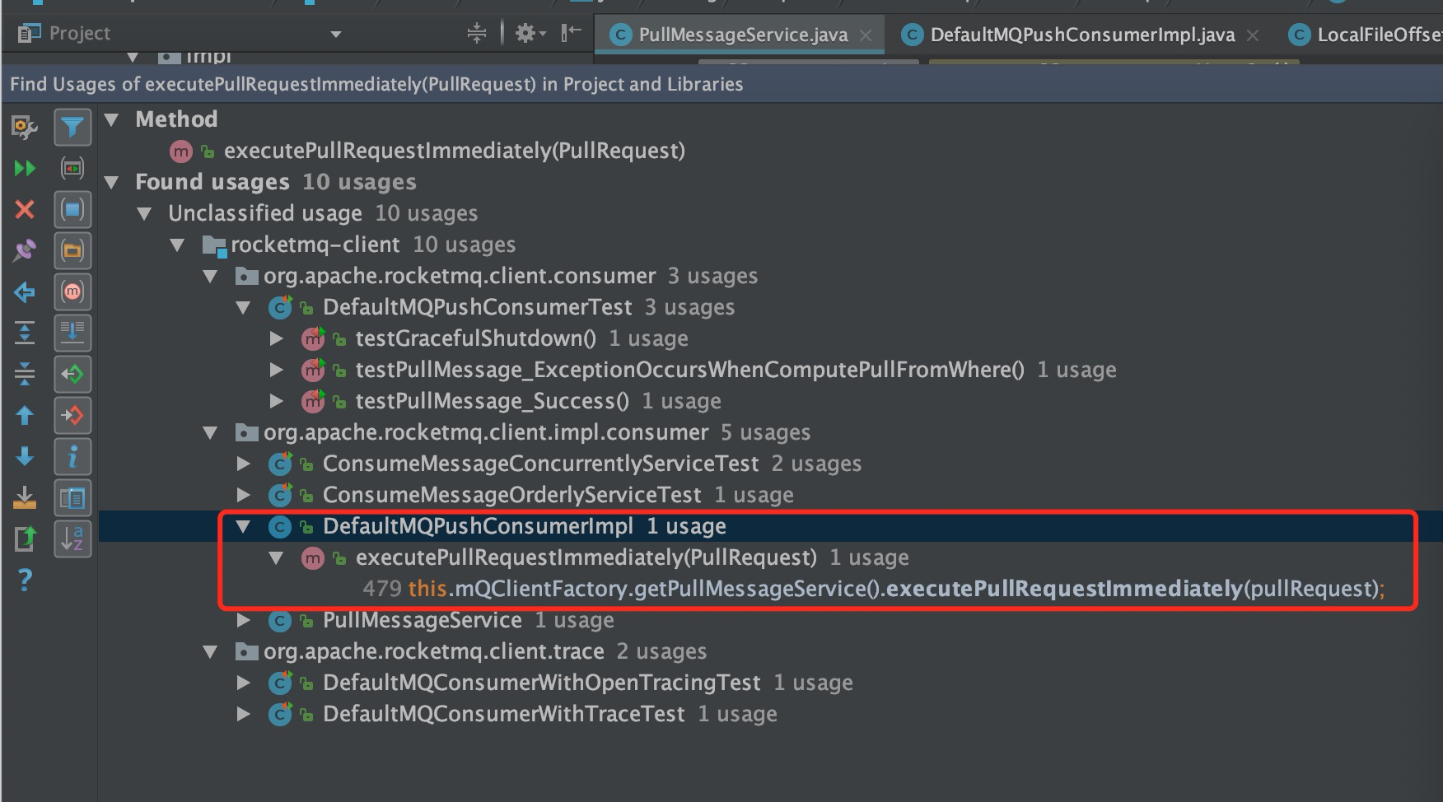Open Find Usages settings wrench icon

pyautogui.click(x=25, y=128)
